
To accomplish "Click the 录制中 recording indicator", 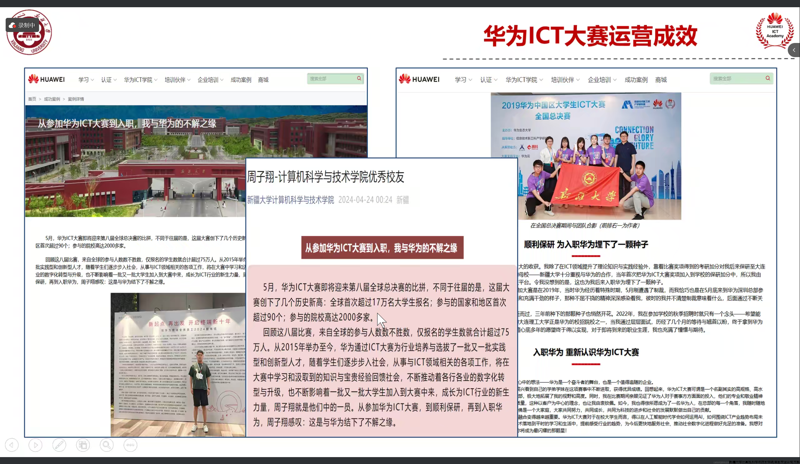I will tap(22, 25).
